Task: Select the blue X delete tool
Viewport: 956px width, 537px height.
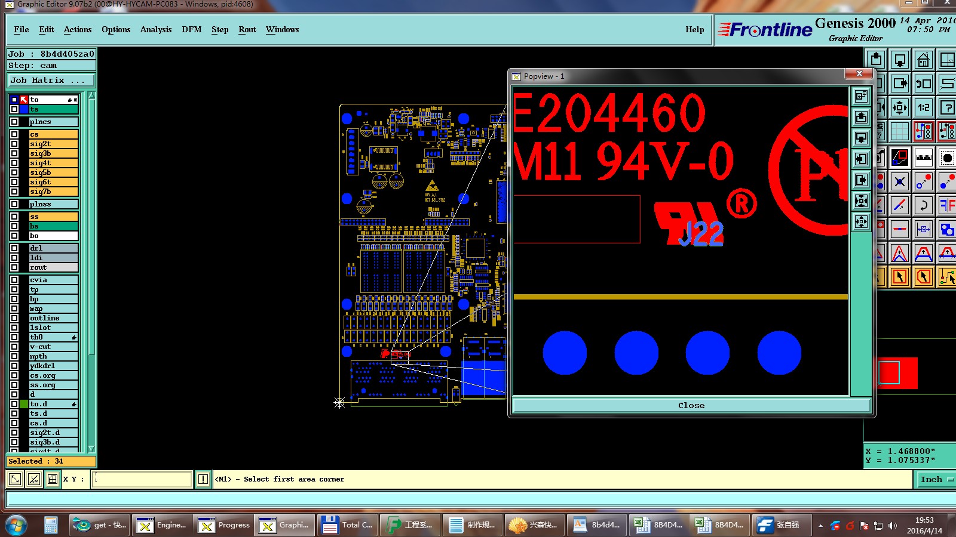Action: [900, 181]
